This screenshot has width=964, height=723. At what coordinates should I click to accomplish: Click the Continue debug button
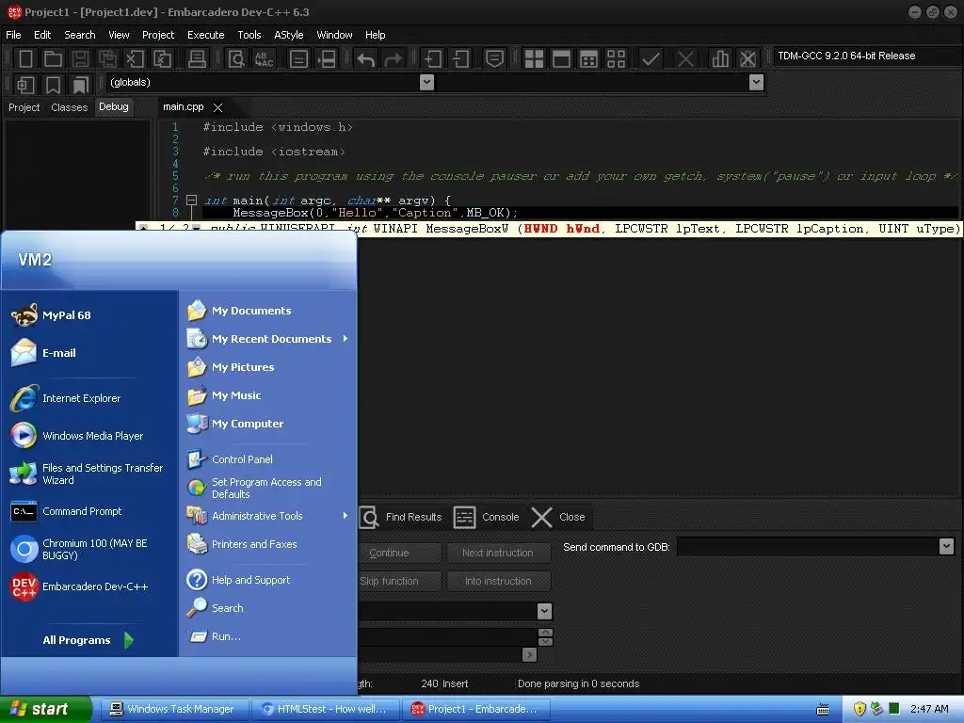point(399,553)
